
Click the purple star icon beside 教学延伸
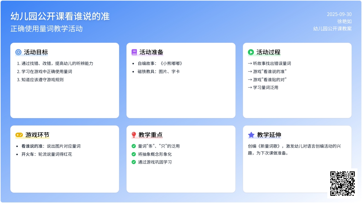[x=251, y=135]
